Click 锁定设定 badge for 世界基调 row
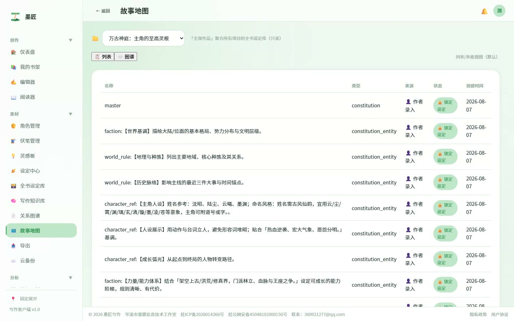The width and height of the screenshot is (514, 321). click(445, 131)
